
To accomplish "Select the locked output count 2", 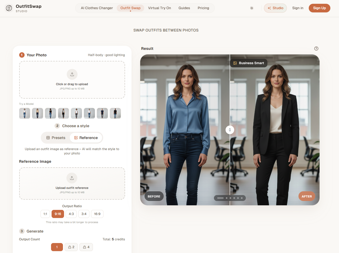I will [71, 247].
